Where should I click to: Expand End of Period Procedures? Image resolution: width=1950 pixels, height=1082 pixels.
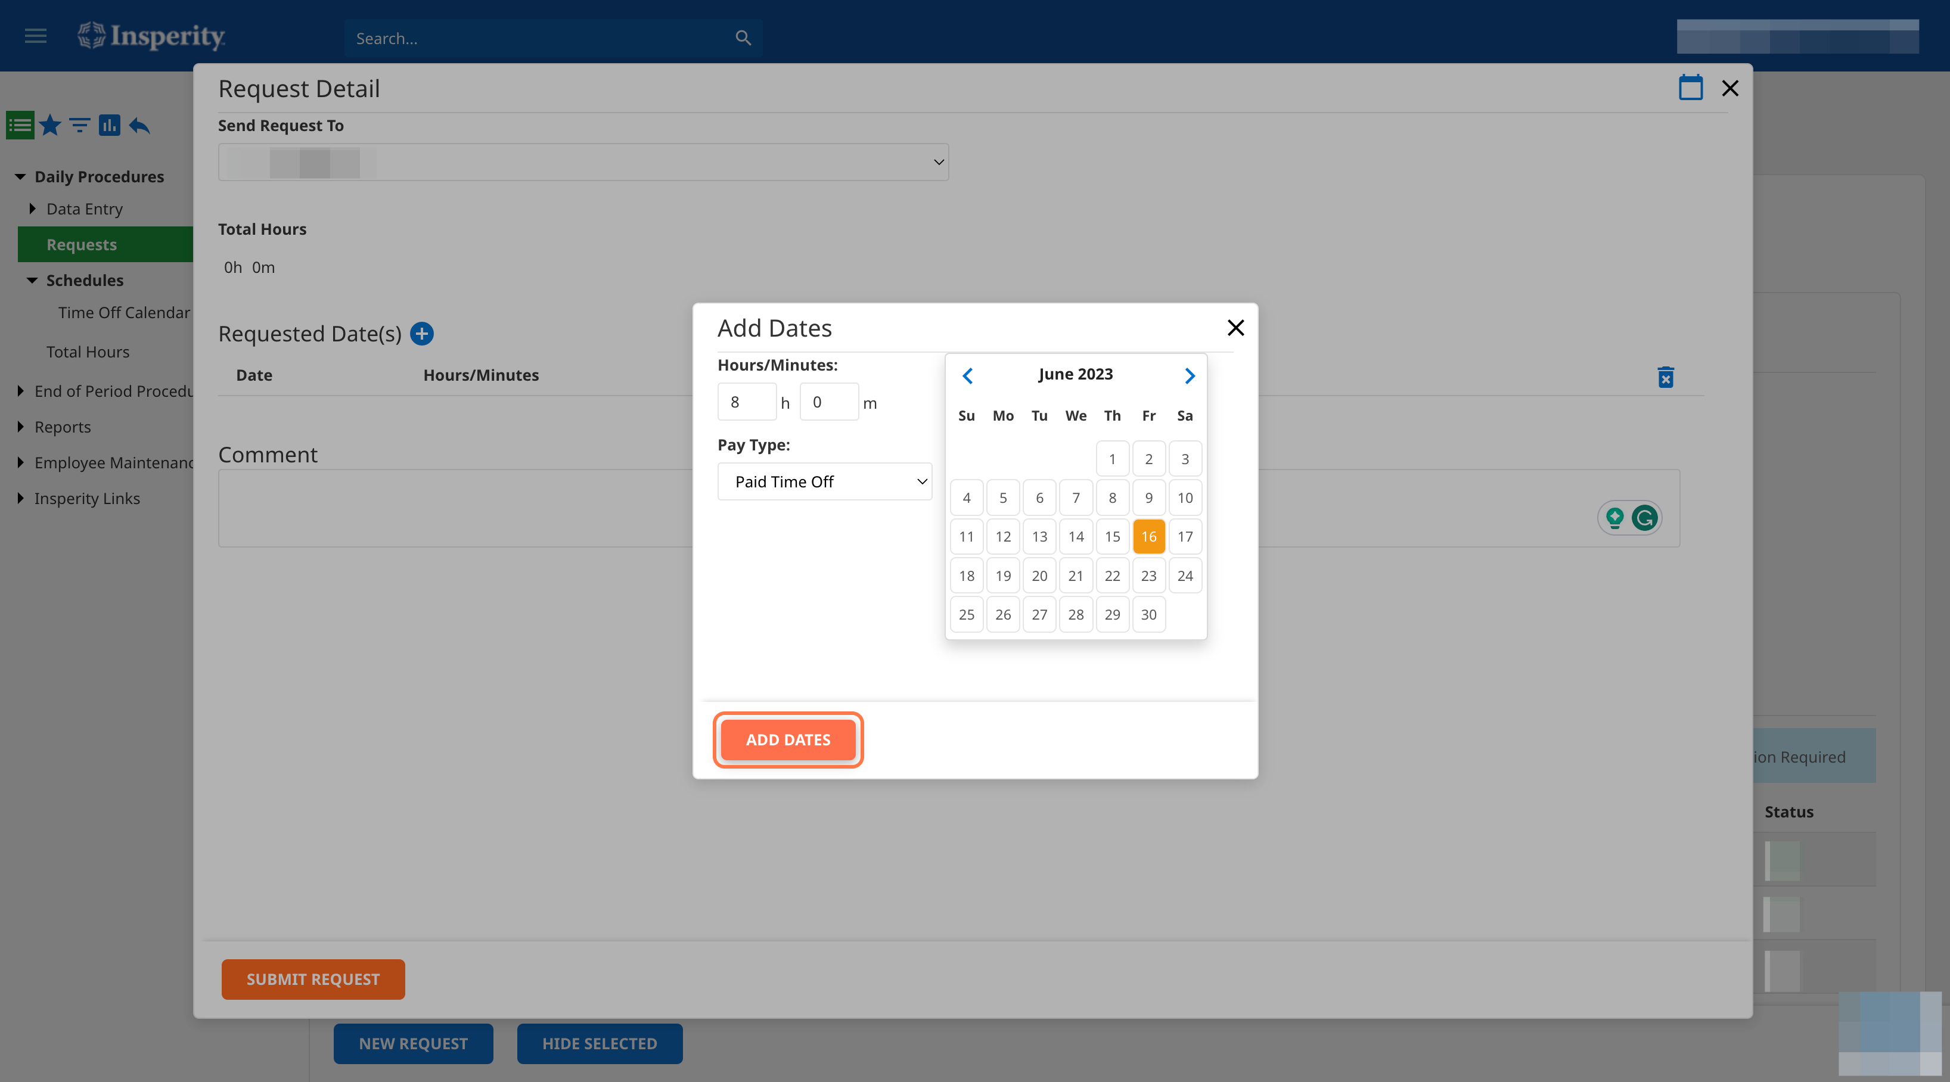(x=20, y=390)
